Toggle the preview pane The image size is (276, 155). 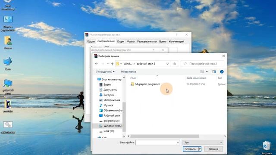pyautogui.click(x=214, y=72)
